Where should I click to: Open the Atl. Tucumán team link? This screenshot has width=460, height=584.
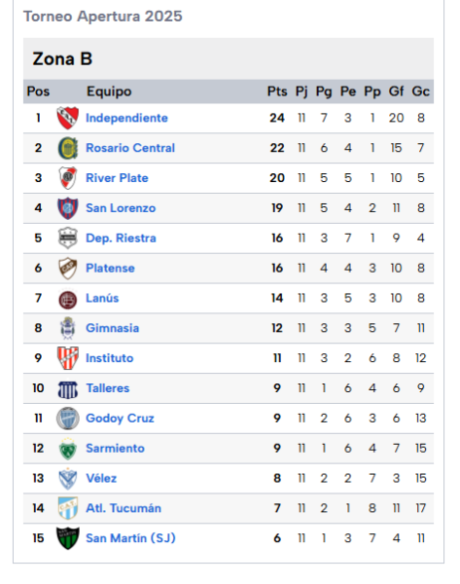124,508
